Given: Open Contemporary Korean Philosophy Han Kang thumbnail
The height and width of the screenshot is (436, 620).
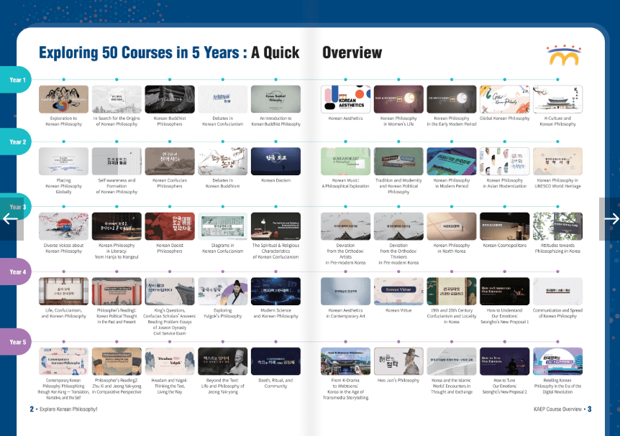Looking at the screenshot, I should coord(64,361).
